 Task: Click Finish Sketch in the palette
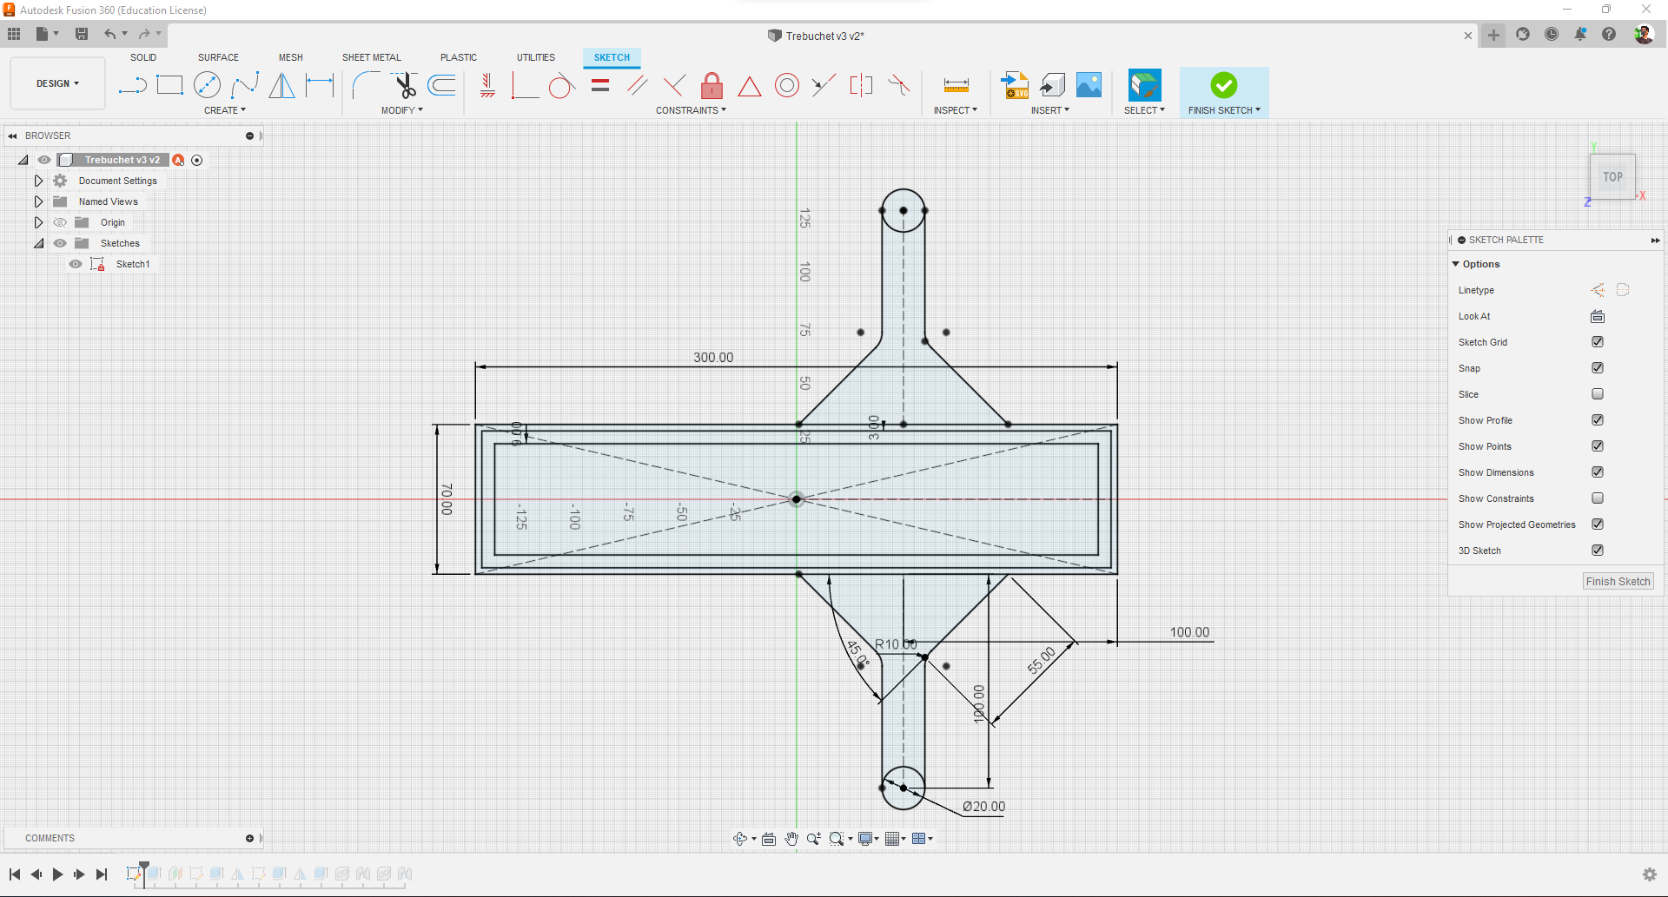pyautogui.click(x=1617, y=582)
